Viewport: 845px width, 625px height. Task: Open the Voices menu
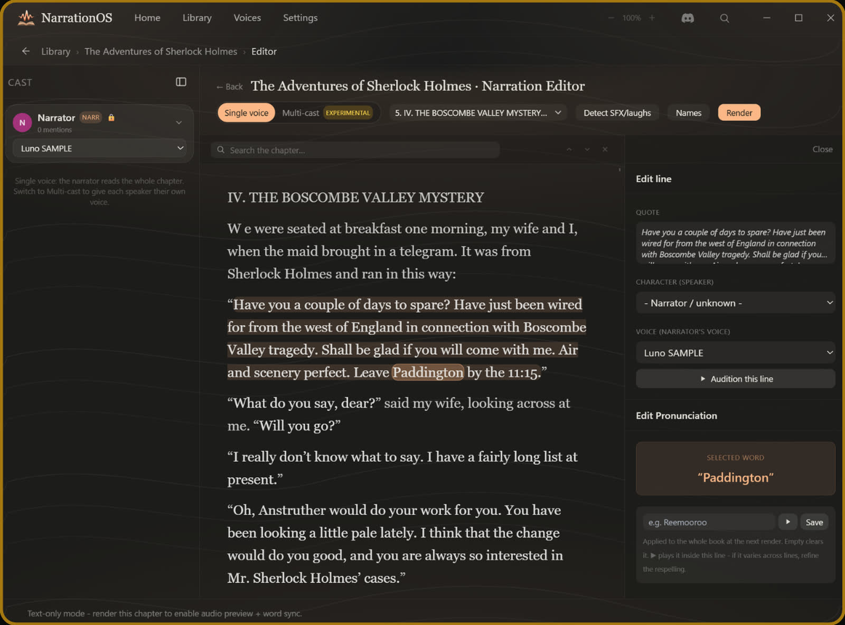(x=247, y=17)
